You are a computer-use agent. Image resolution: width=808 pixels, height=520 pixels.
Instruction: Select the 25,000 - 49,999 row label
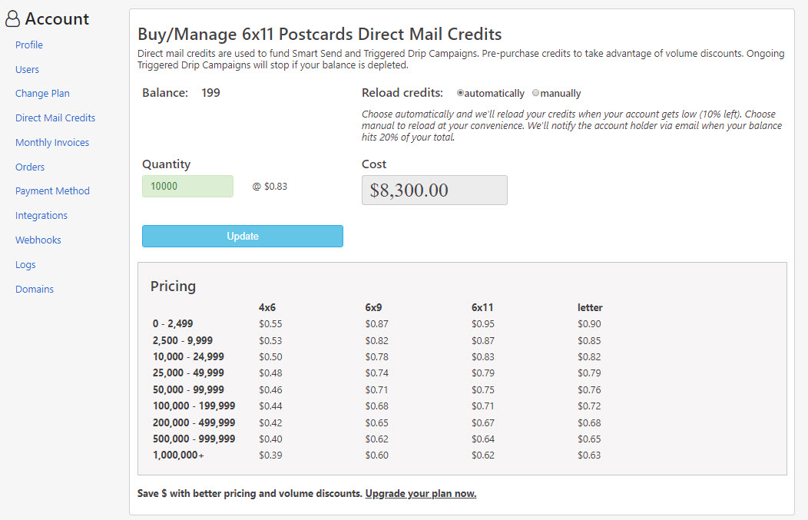[188, 373]
